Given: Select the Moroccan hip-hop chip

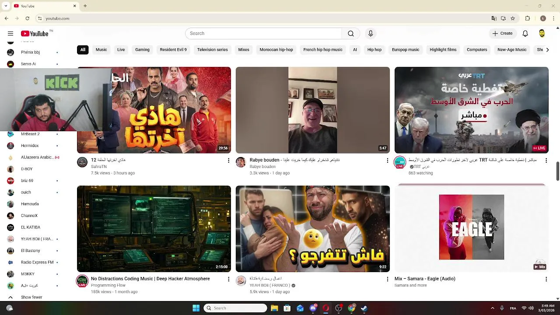Looking at the screenshot, I should 276,50.
